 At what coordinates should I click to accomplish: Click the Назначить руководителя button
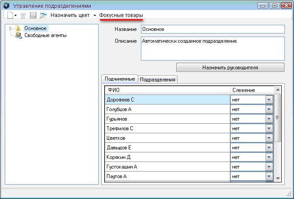click(x=230, y=67)
